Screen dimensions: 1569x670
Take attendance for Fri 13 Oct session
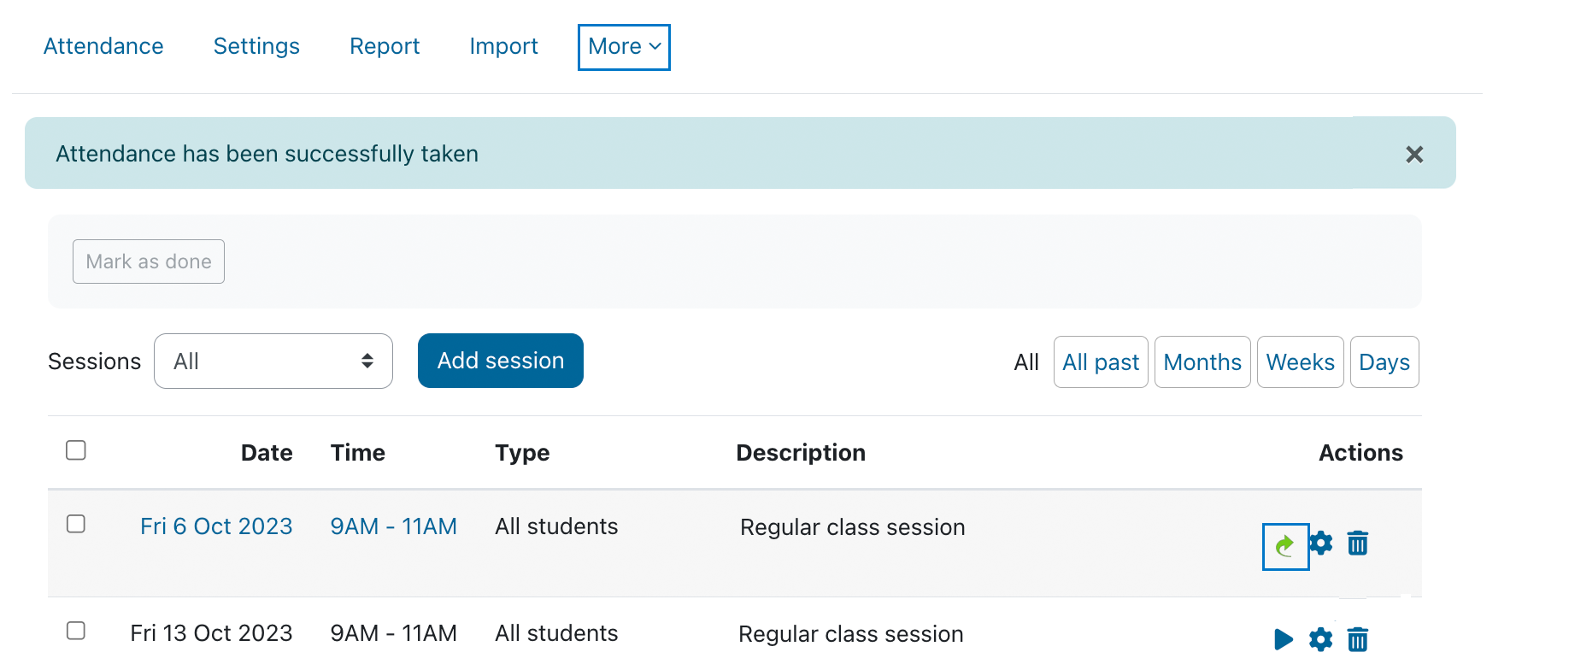(x=1284, y=639)
